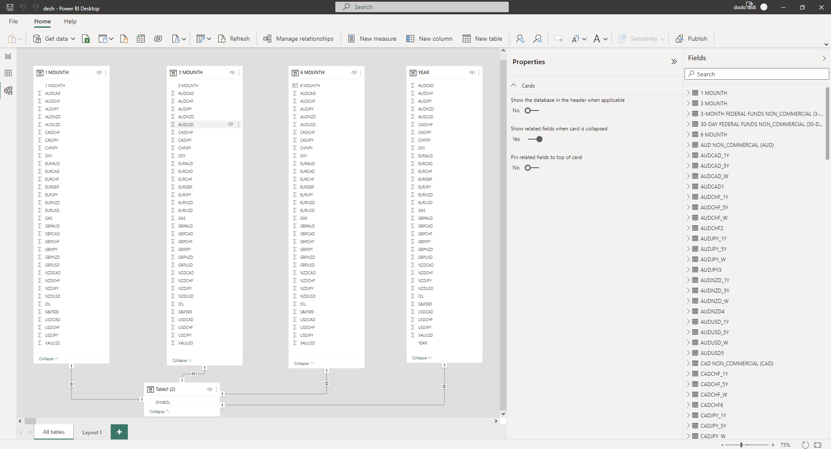Hide the AUDUSD field in 3 MOUNTH

pos(231,124)
